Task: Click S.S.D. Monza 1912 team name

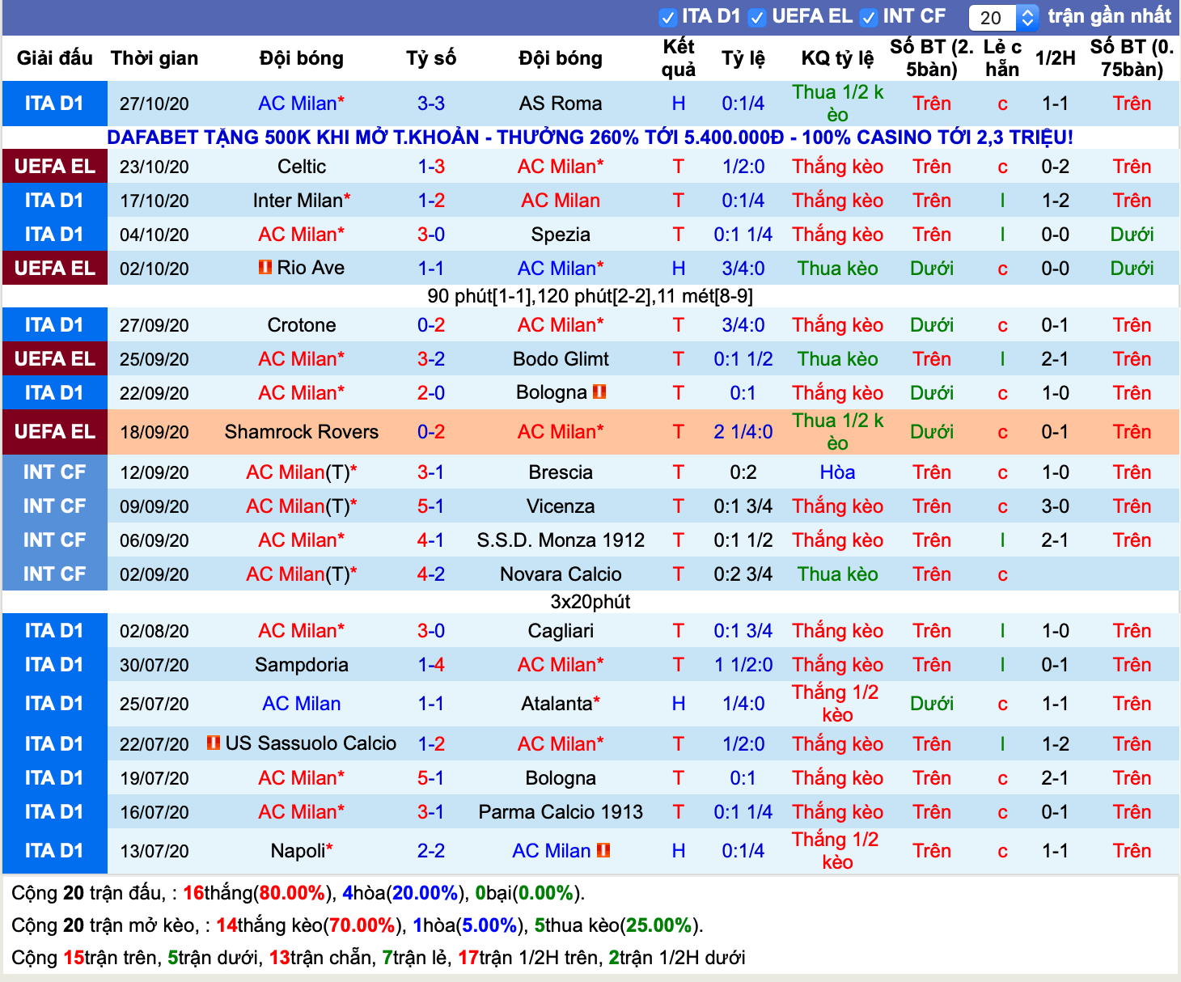Action: (561, 540)
